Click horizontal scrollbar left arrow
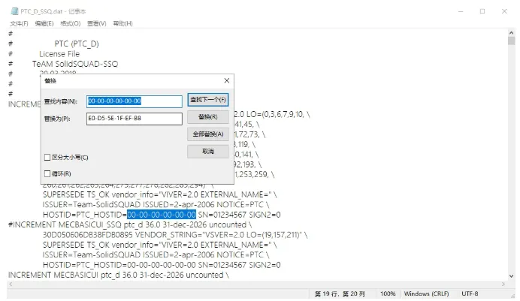The image size is (520, 301). tap(11, 284)
